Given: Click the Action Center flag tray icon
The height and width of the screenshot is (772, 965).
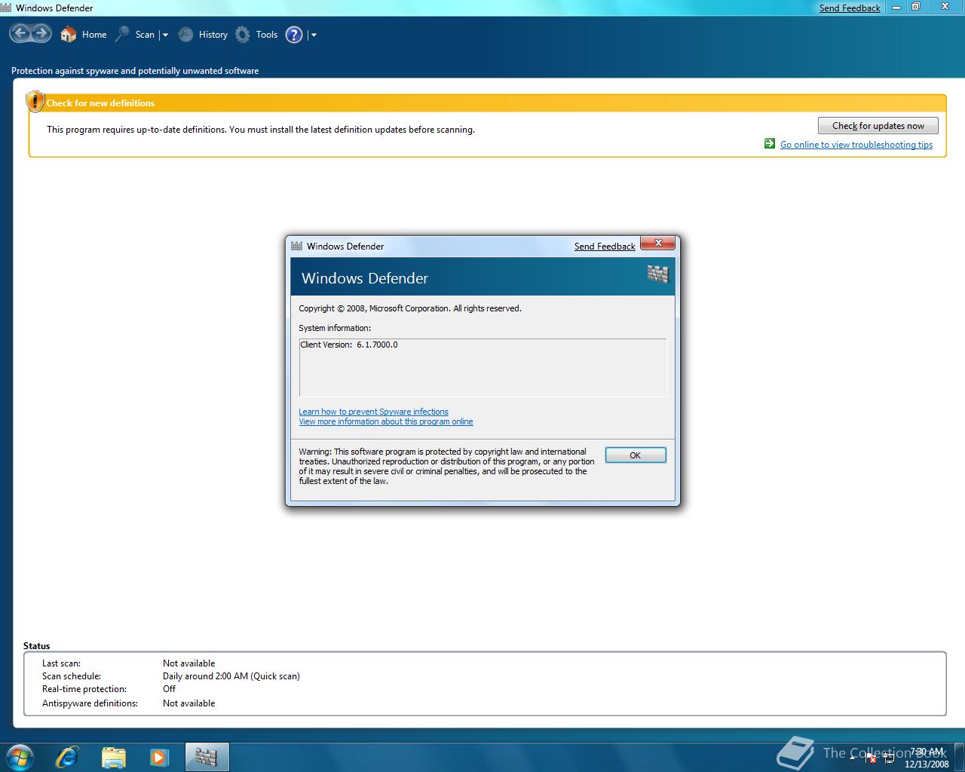Looking at the screenshot, I should (871, 757).
